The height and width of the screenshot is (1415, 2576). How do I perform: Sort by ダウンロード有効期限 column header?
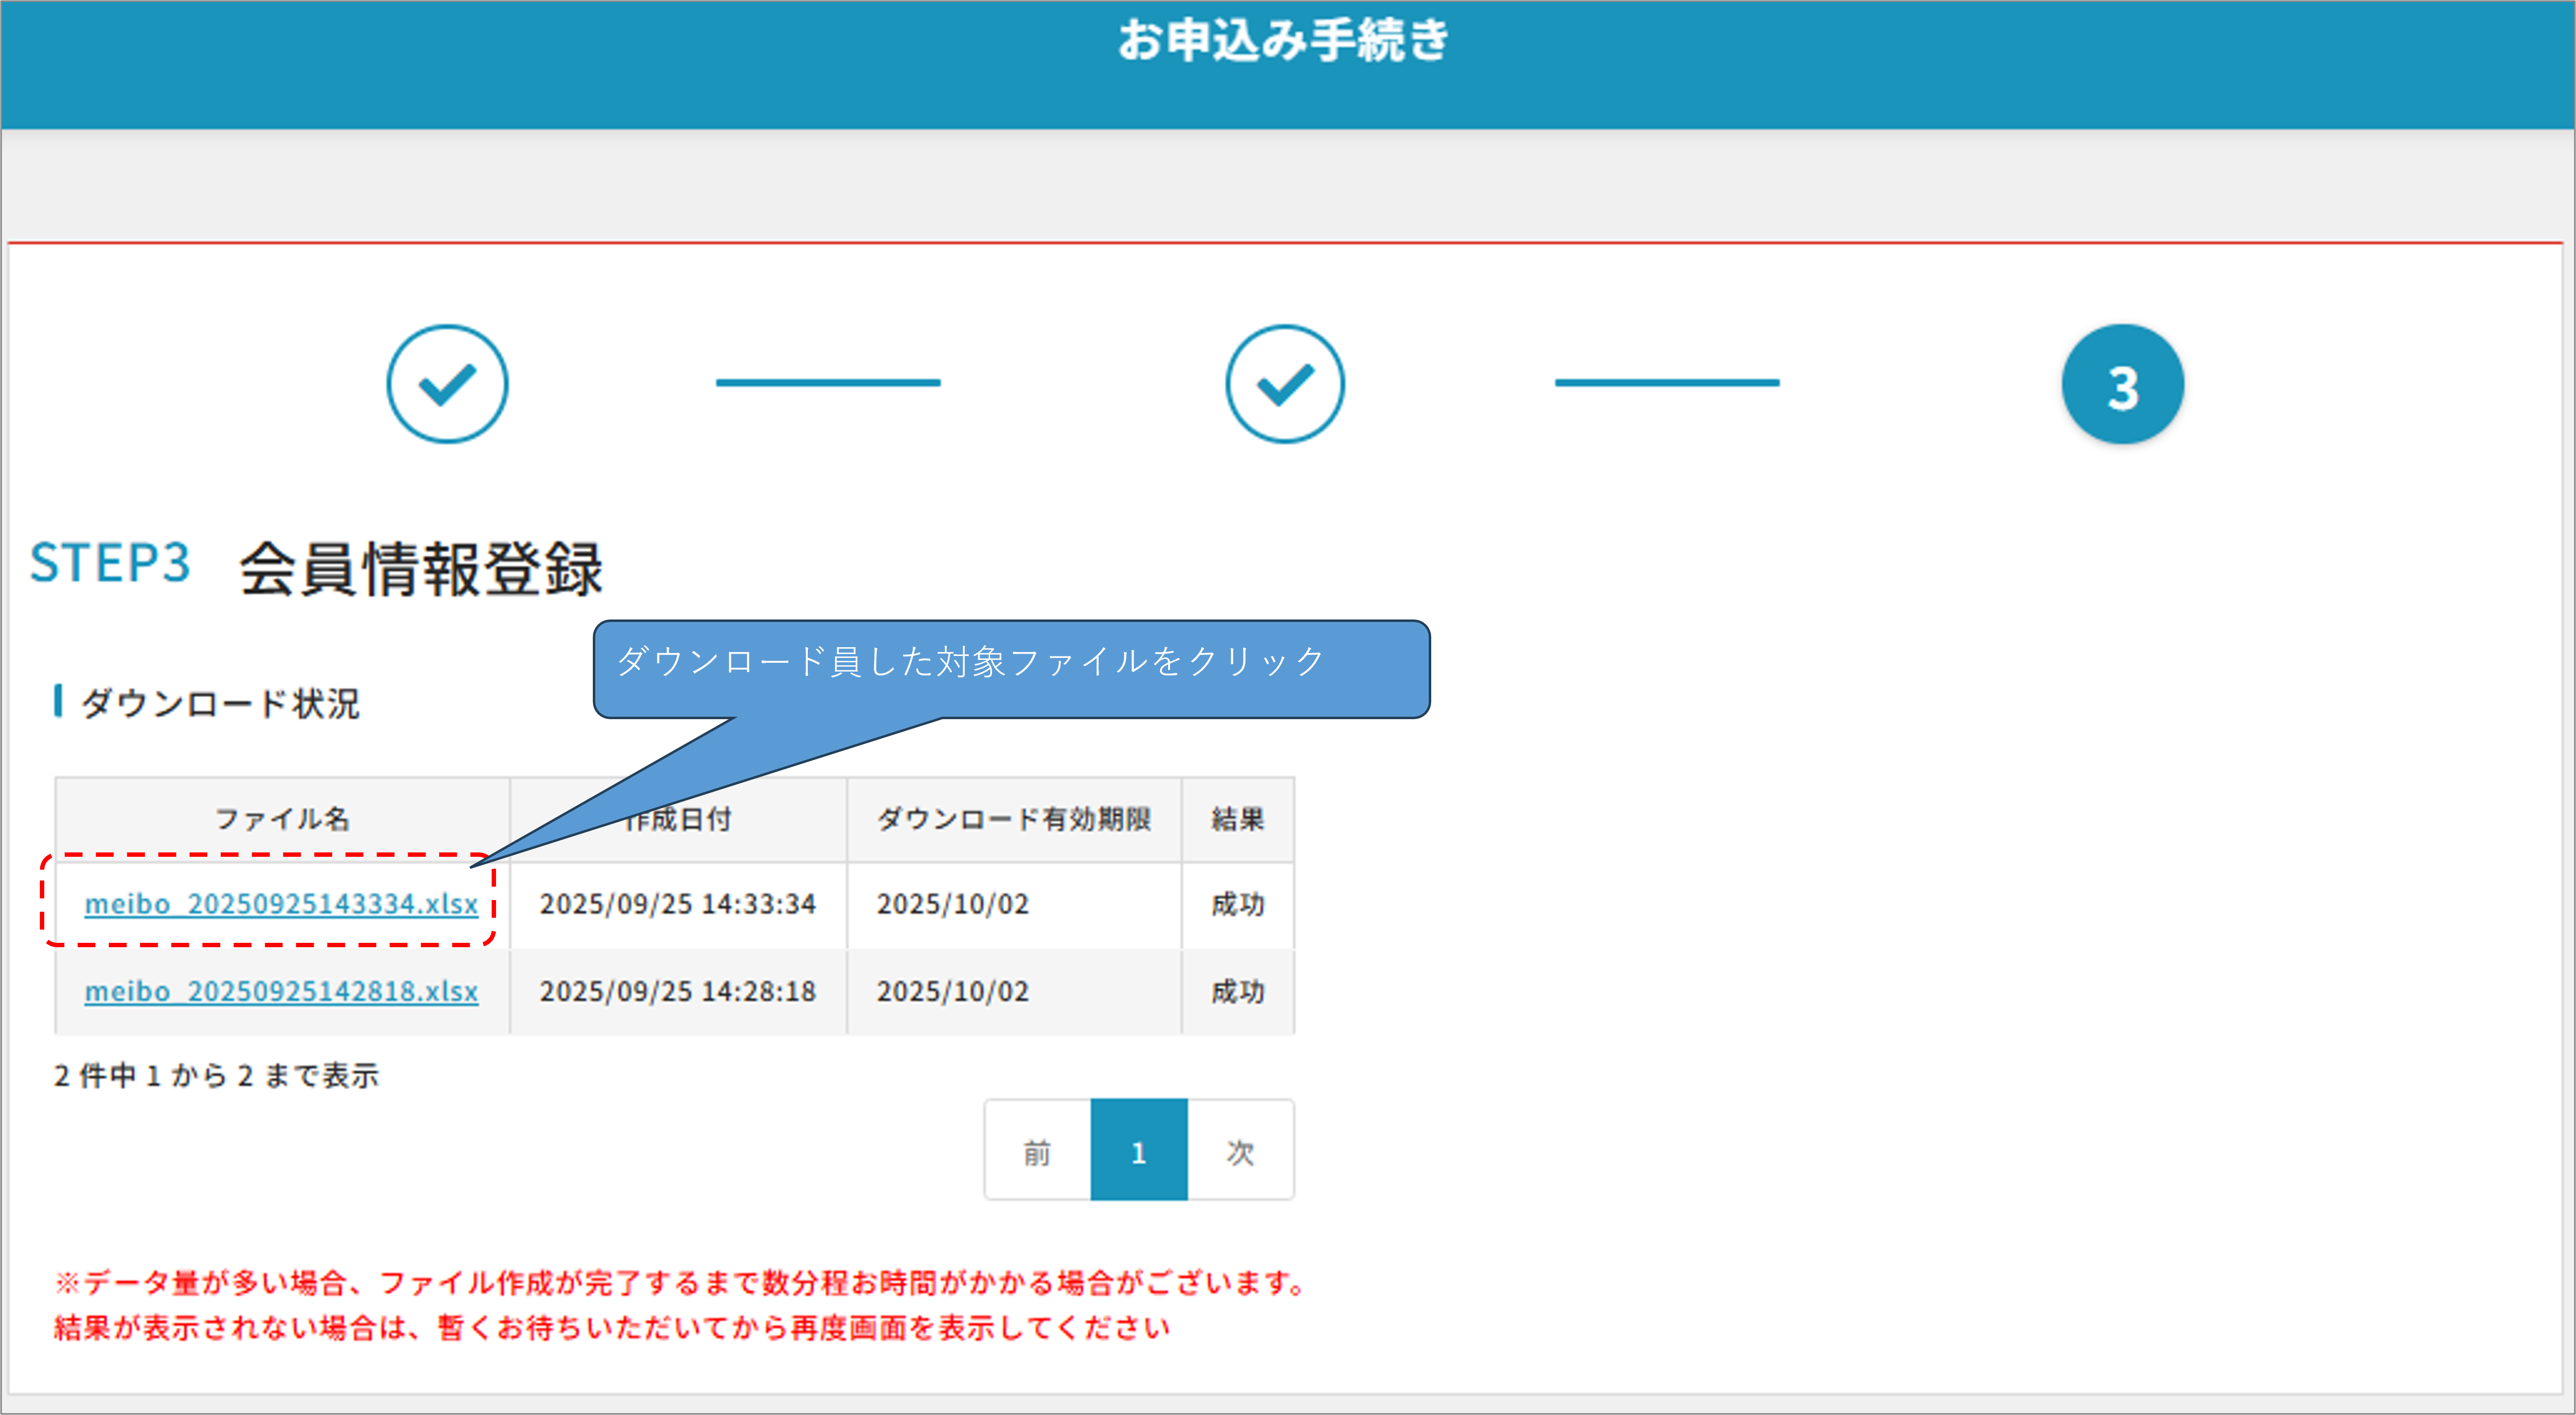coord(1013,819)
